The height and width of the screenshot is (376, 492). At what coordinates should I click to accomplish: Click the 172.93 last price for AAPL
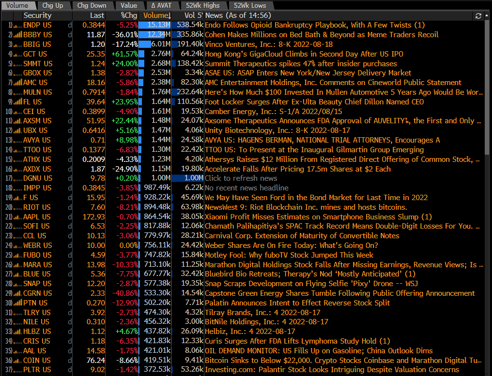pyautogui.click(x=94, y=217)
